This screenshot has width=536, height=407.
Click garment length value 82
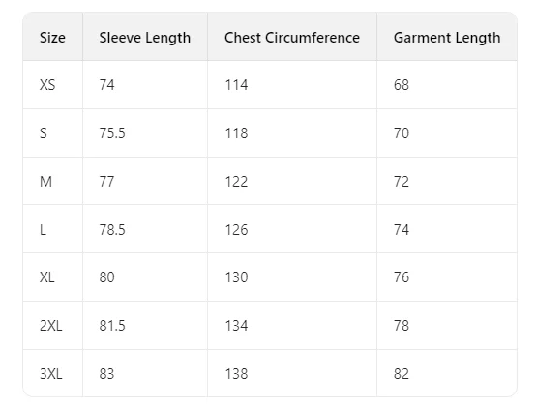coord(402,373)
